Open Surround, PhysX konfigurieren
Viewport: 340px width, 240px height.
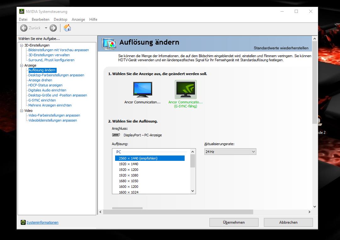tap(51, 60)
